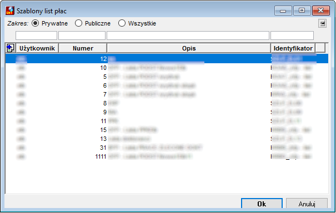336x213 pixels.
Task: Cancel with the Anuluj button
Action: coord(307,204)
